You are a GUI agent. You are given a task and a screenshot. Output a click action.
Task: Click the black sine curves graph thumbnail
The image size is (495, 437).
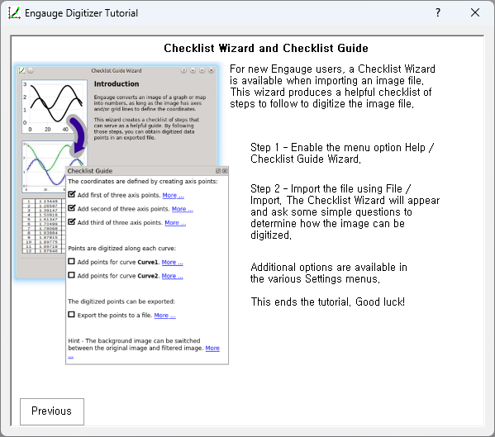(x=55, y=107)
